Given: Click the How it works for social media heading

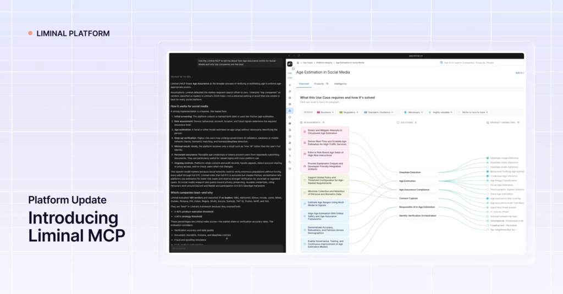Looking at the screenshot, I should 189,106.
